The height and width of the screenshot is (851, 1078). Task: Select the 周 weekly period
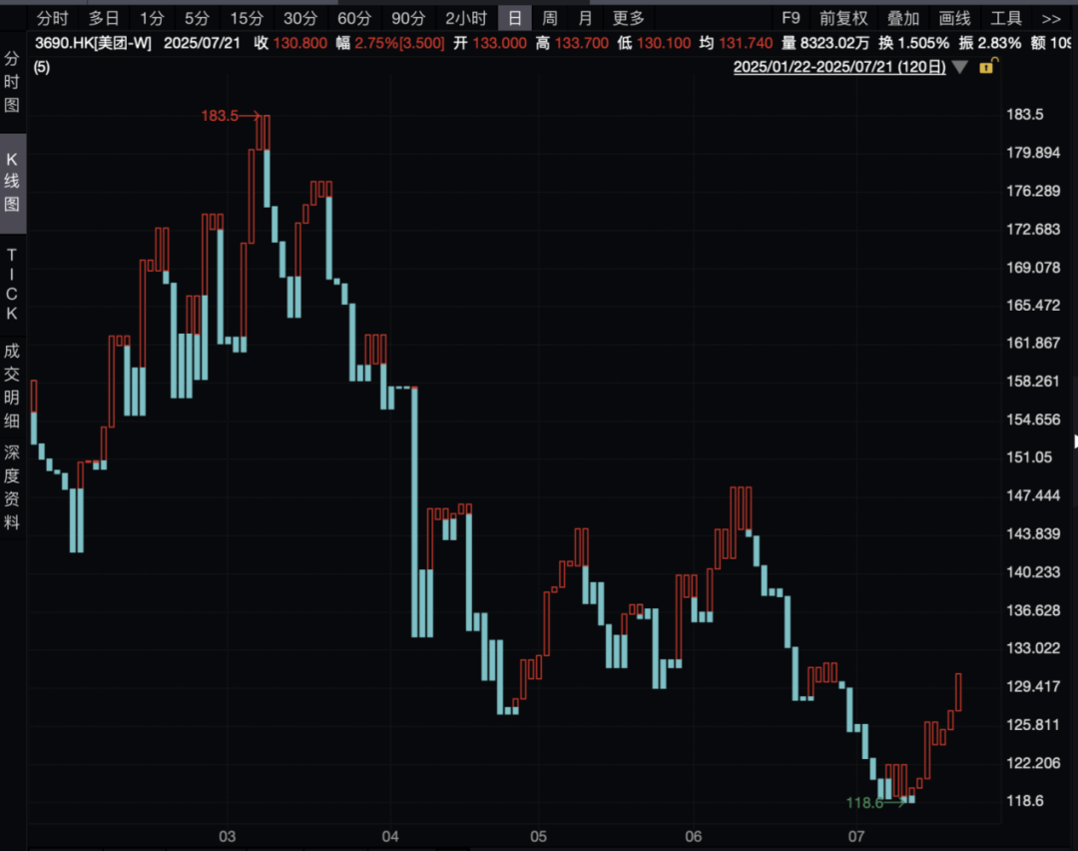tap(550, 18)
